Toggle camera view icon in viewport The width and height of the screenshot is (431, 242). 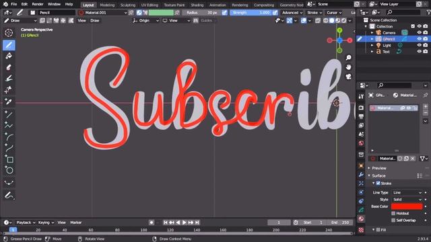click(x=349, y=77)
